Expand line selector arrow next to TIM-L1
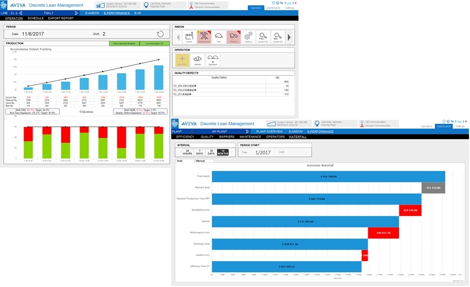Image resolution: width=470 pixels, height=287 pixels. click(76, 13)
